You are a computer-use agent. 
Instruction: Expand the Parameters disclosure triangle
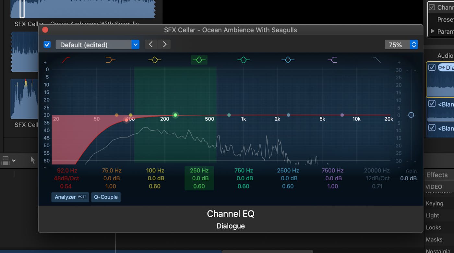pos(432,31)
